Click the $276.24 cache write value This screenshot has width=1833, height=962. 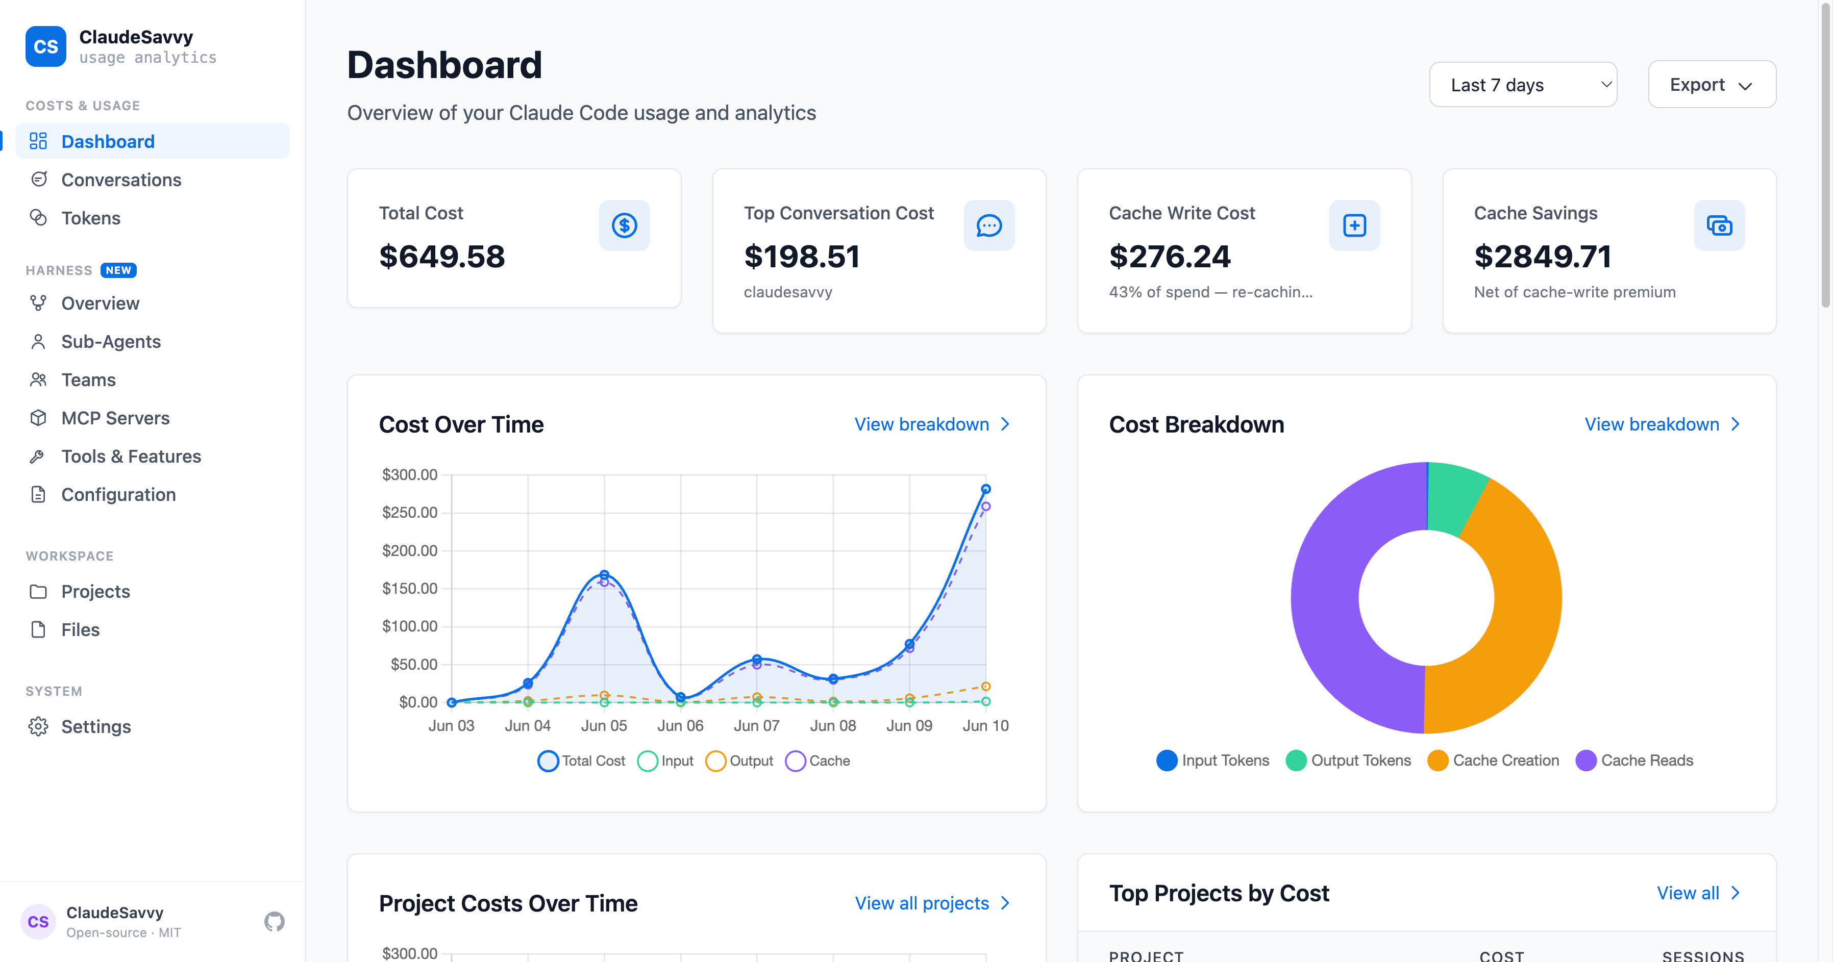(x=1169, y=257)
